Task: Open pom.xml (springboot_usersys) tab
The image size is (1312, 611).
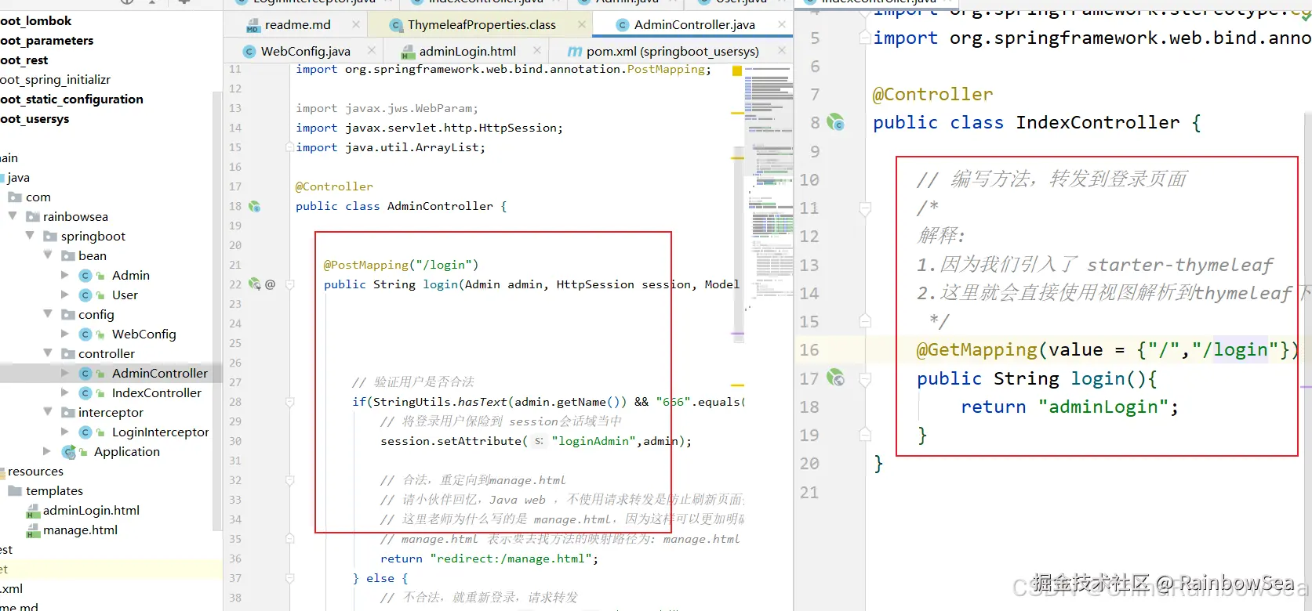Action: tap(672, 51)
